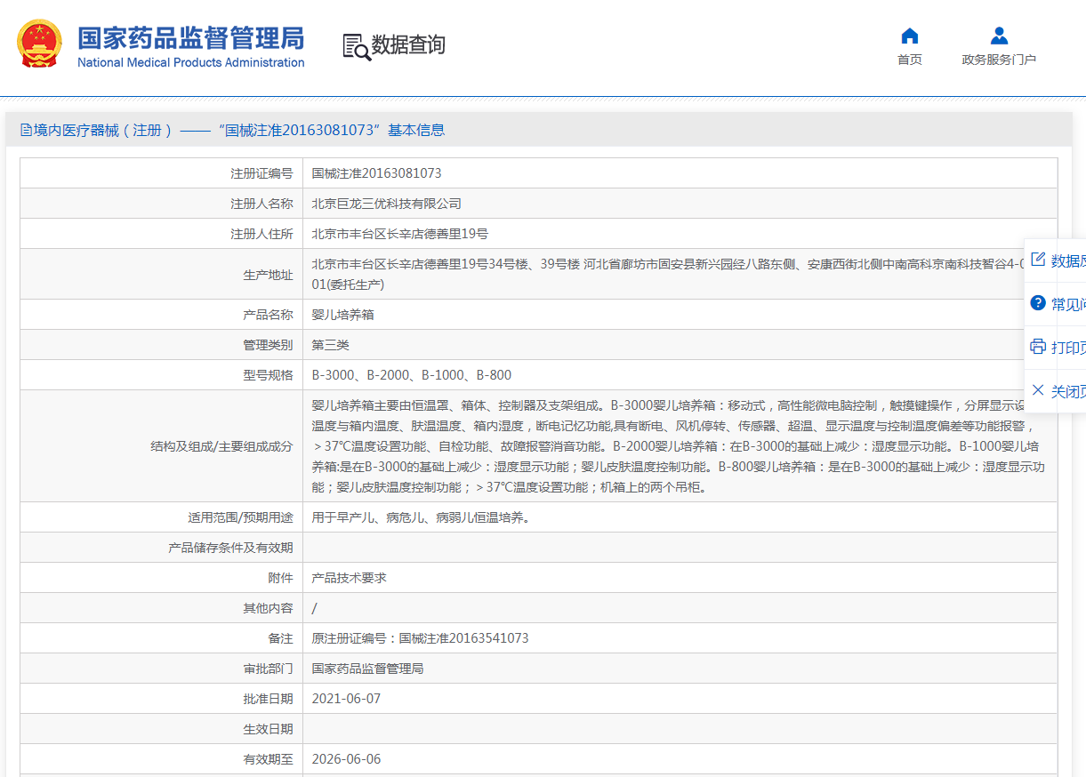Click the 有效期至 row label

pyautogui.click(x=268, y=759)
